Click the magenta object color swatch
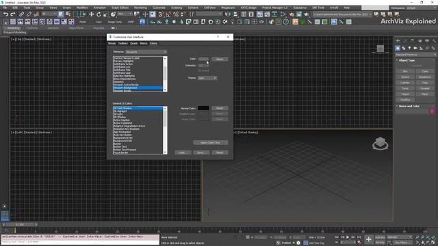The height and width of the screenshot is (246, 438). (x=432, y=111)
